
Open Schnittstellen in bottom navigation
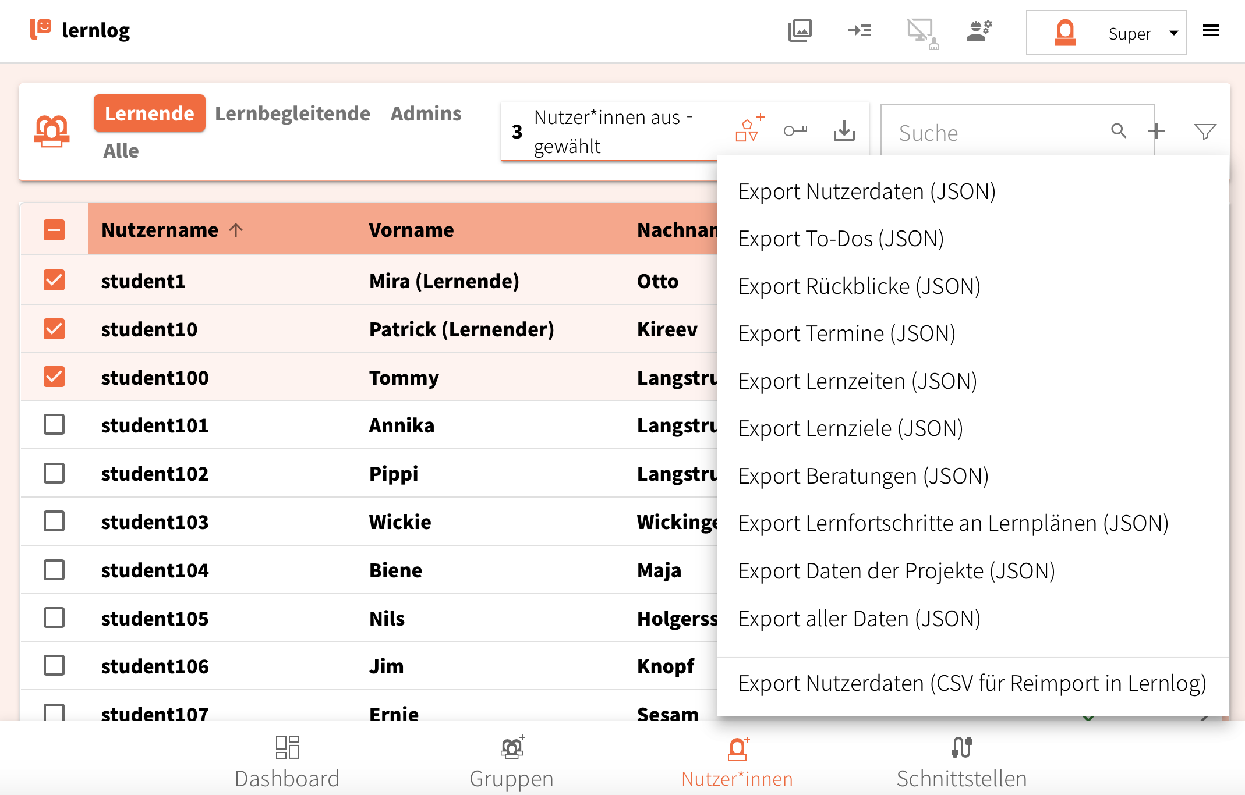[x=962, y=762]
